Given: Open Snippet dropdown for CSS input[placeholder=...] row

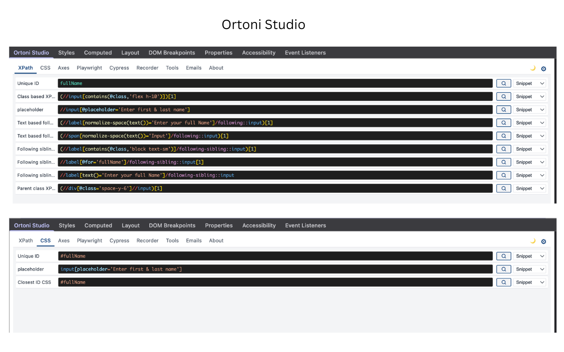Looking at the screenshot, I should (530, 269).
